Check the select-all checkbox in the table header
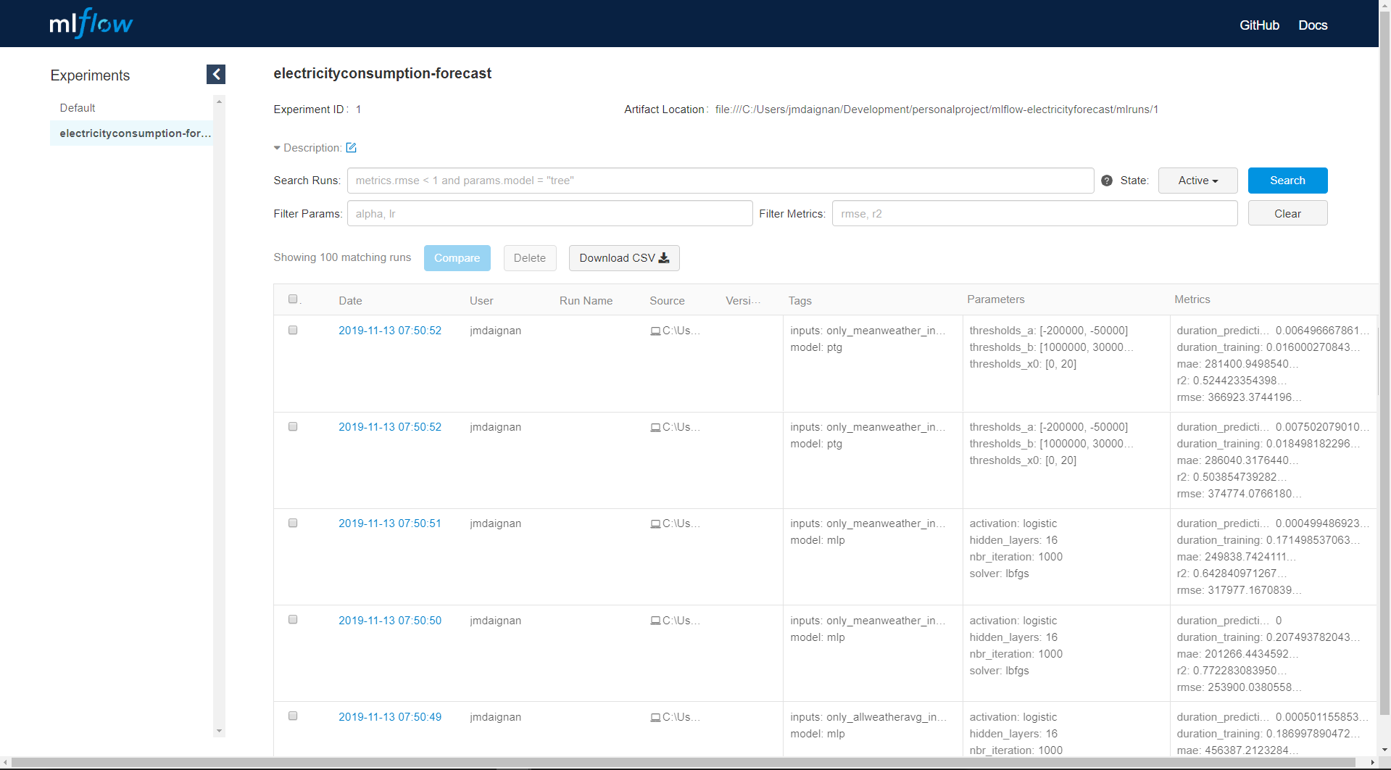This screenshot has height=770, width=1391. tap(293, 298)
